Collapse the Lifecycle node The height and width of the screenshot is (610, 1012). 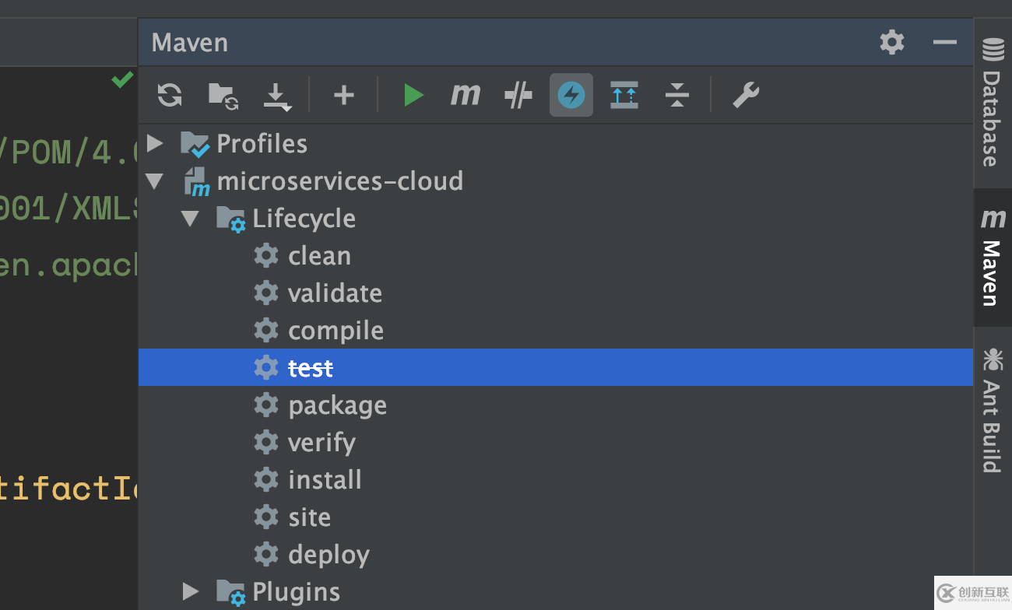(191, 219)
